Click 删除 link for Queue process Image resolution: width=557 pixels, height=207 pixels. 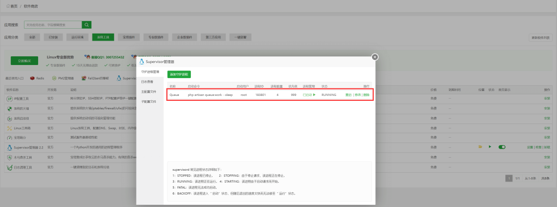366,95
